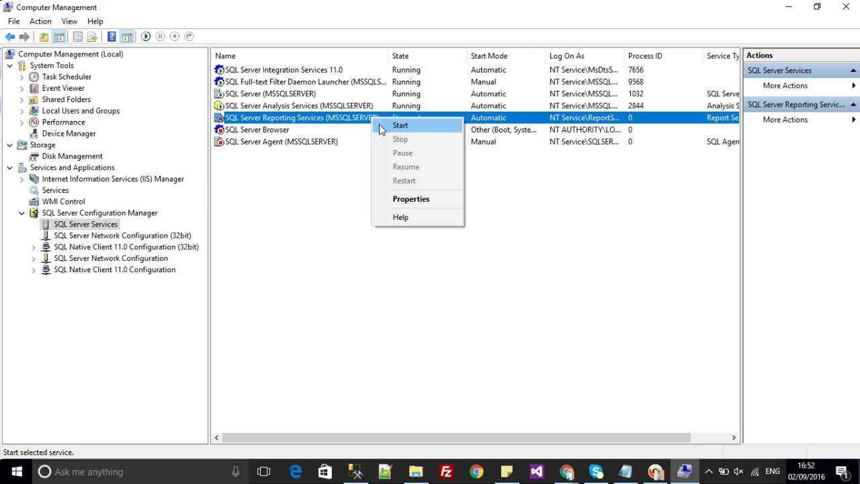This screenshot has width=860, height=484.
Task: Click the right arrow of the horizontal scrollbar
Action: pyautogui.click(x=734, y=438)
